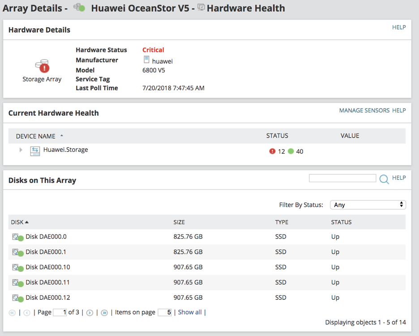
Task: Sort disks by the STATUS column
Action: pos(341,222)
